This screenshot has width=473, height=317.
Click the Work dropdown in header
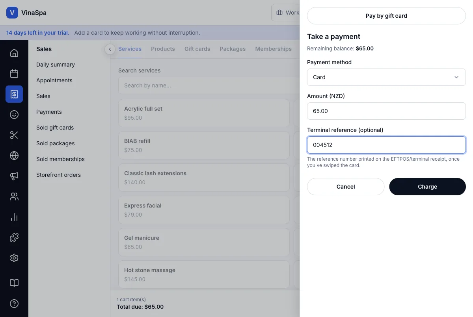point(286,13)
